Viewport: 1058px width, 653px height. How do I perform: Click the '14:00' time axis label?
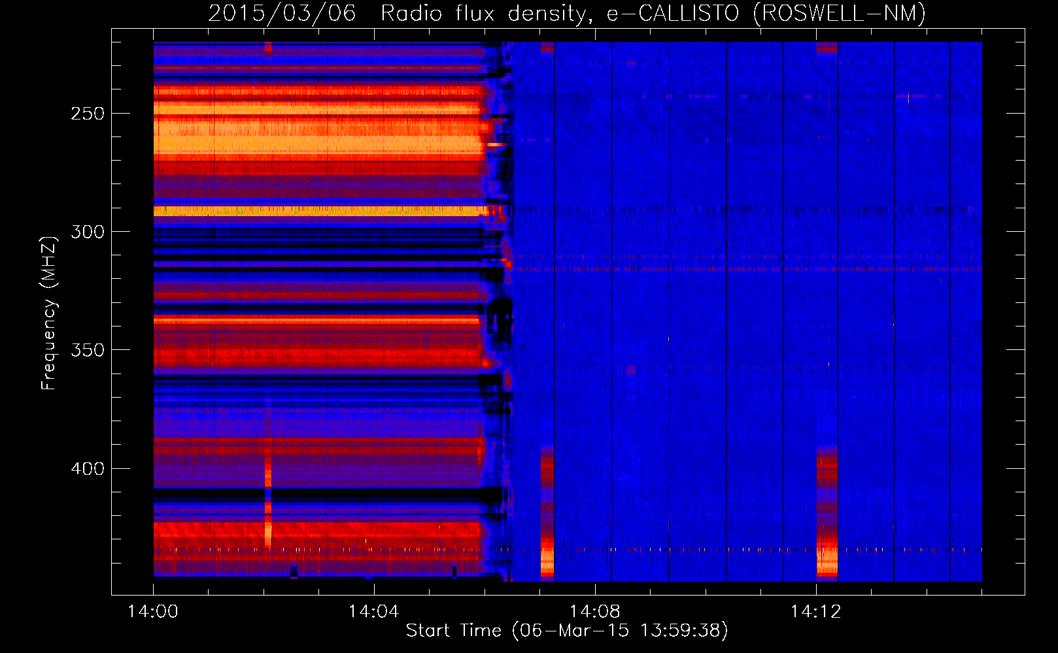click(x=153, y=612)
